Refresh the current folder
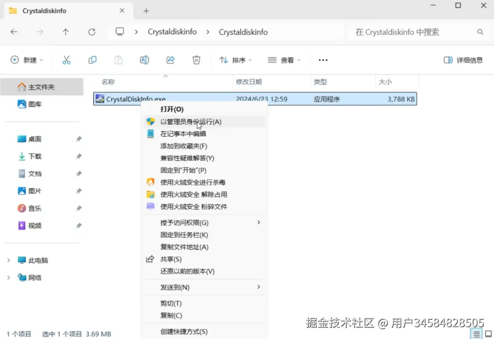This screenshot has height=339, width=494. pyautogui.click(x=91, y=32)
